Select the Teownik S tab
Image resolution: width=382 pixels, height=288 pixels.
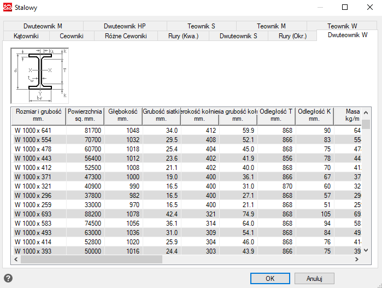tap(201, 26)
